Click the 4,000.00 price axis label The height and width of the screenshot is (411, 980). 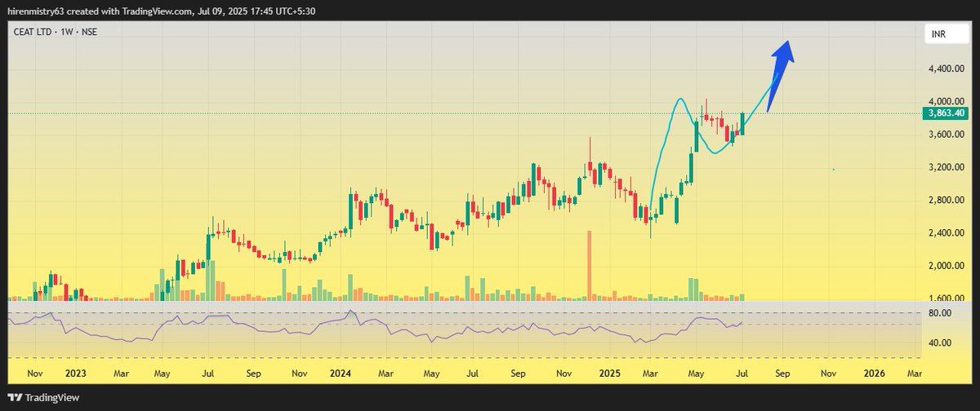click(947, 102)
